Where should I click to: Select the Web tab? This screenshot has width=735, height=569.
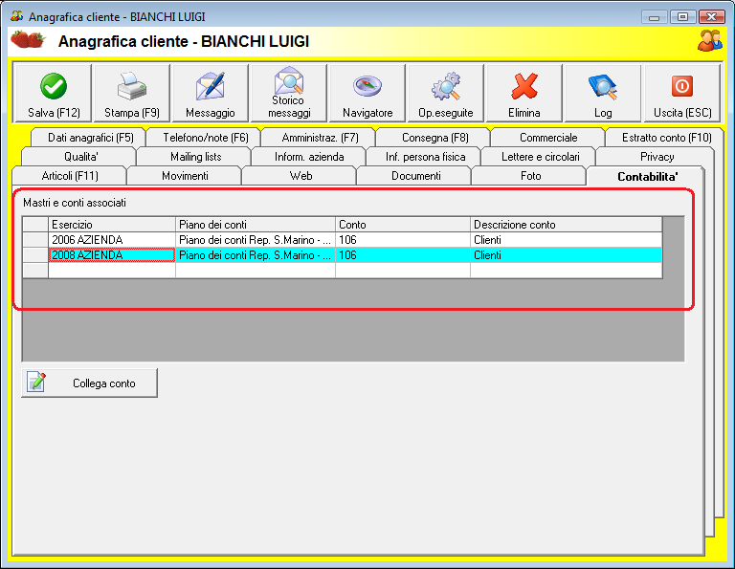(x=301, y=176)
